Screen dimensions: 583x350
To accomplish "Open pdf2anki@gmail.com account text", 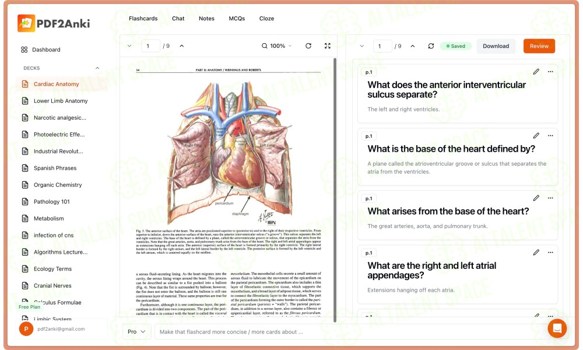I will click(61, 329).
